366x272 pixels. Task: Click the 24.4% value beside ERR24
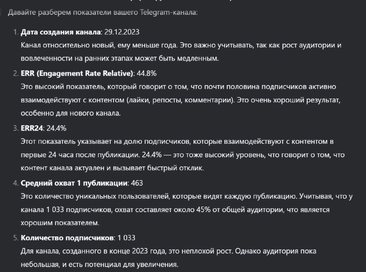56,128
